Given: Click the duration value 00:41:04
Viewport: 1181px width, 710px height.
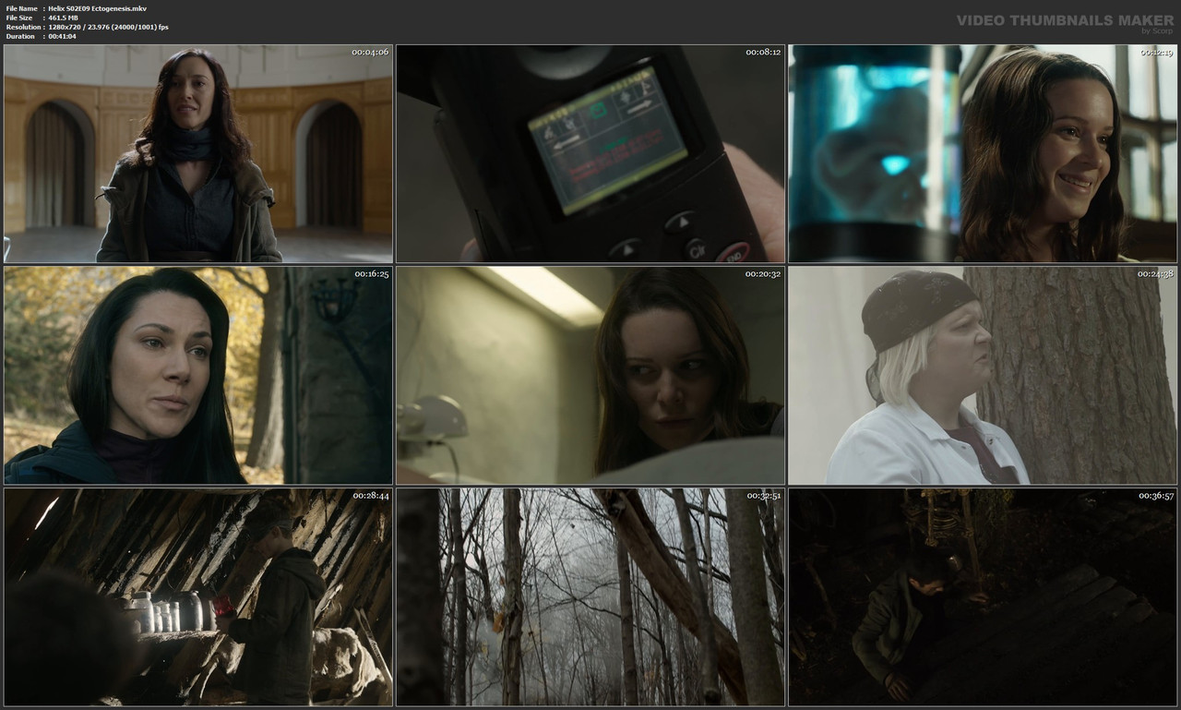Looking at the screenshot, I should pos(63,36).
